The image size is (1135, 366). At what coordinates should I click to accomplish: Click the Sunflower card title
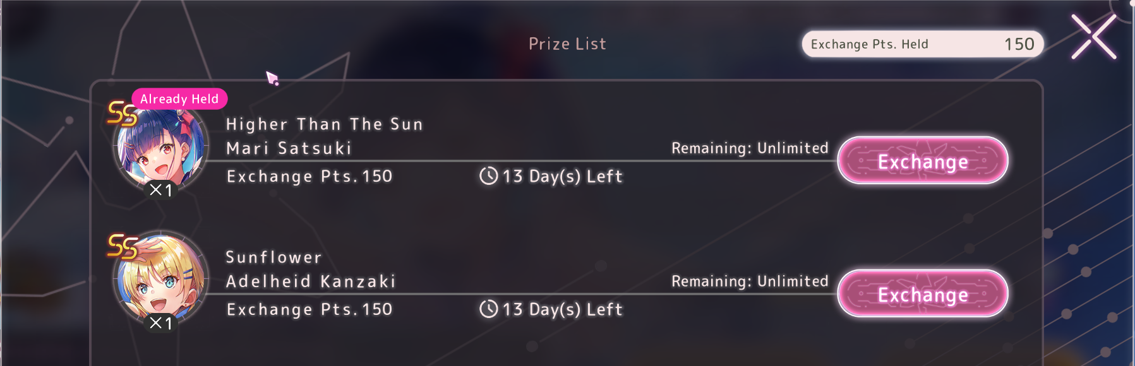click(273, 257)
